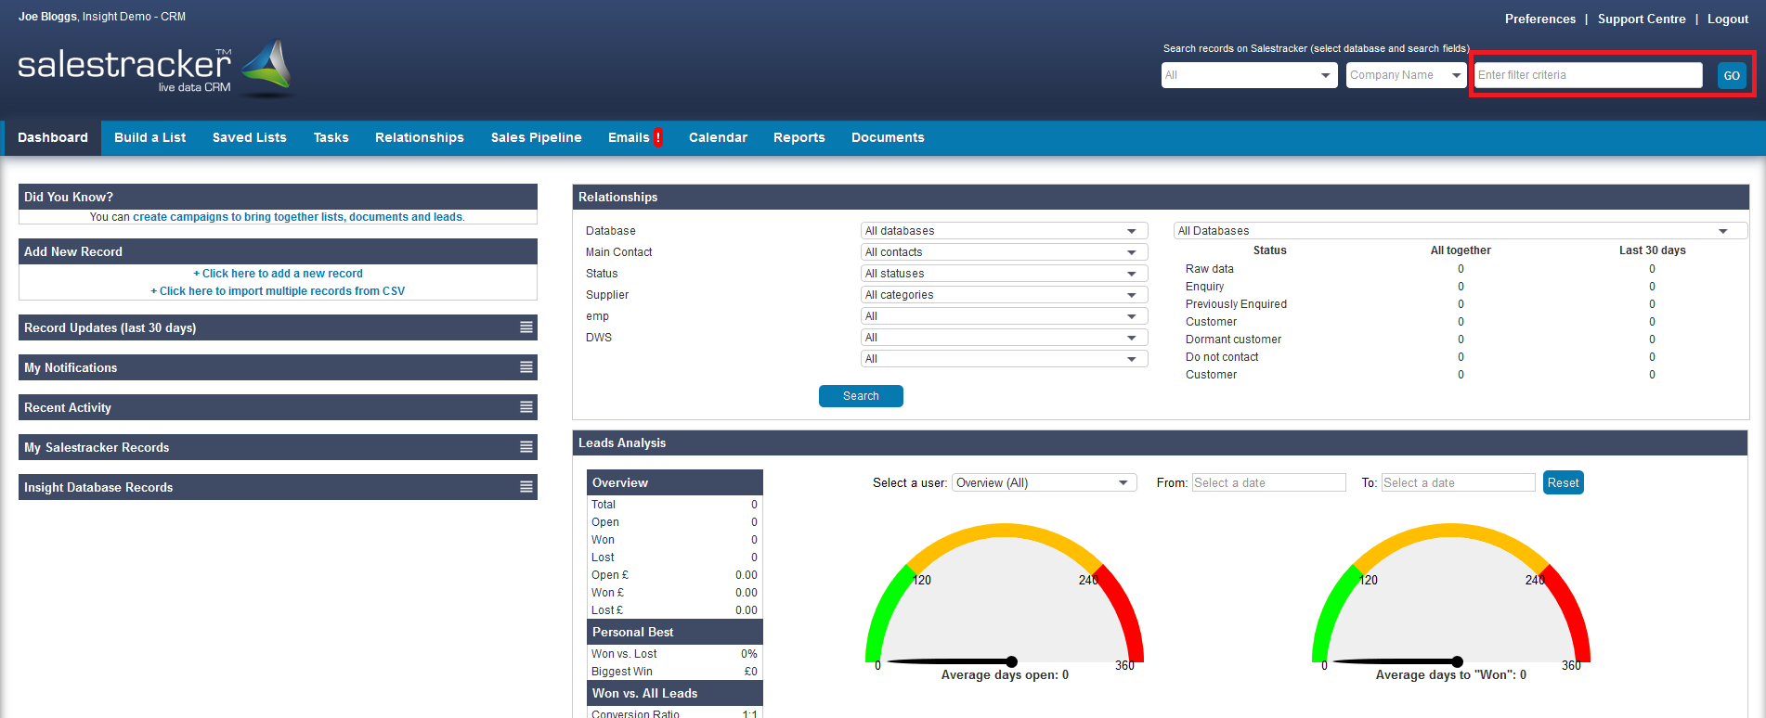Open the Company Name search field dropdown
Screen dimensions: 1766x718
1406,75
